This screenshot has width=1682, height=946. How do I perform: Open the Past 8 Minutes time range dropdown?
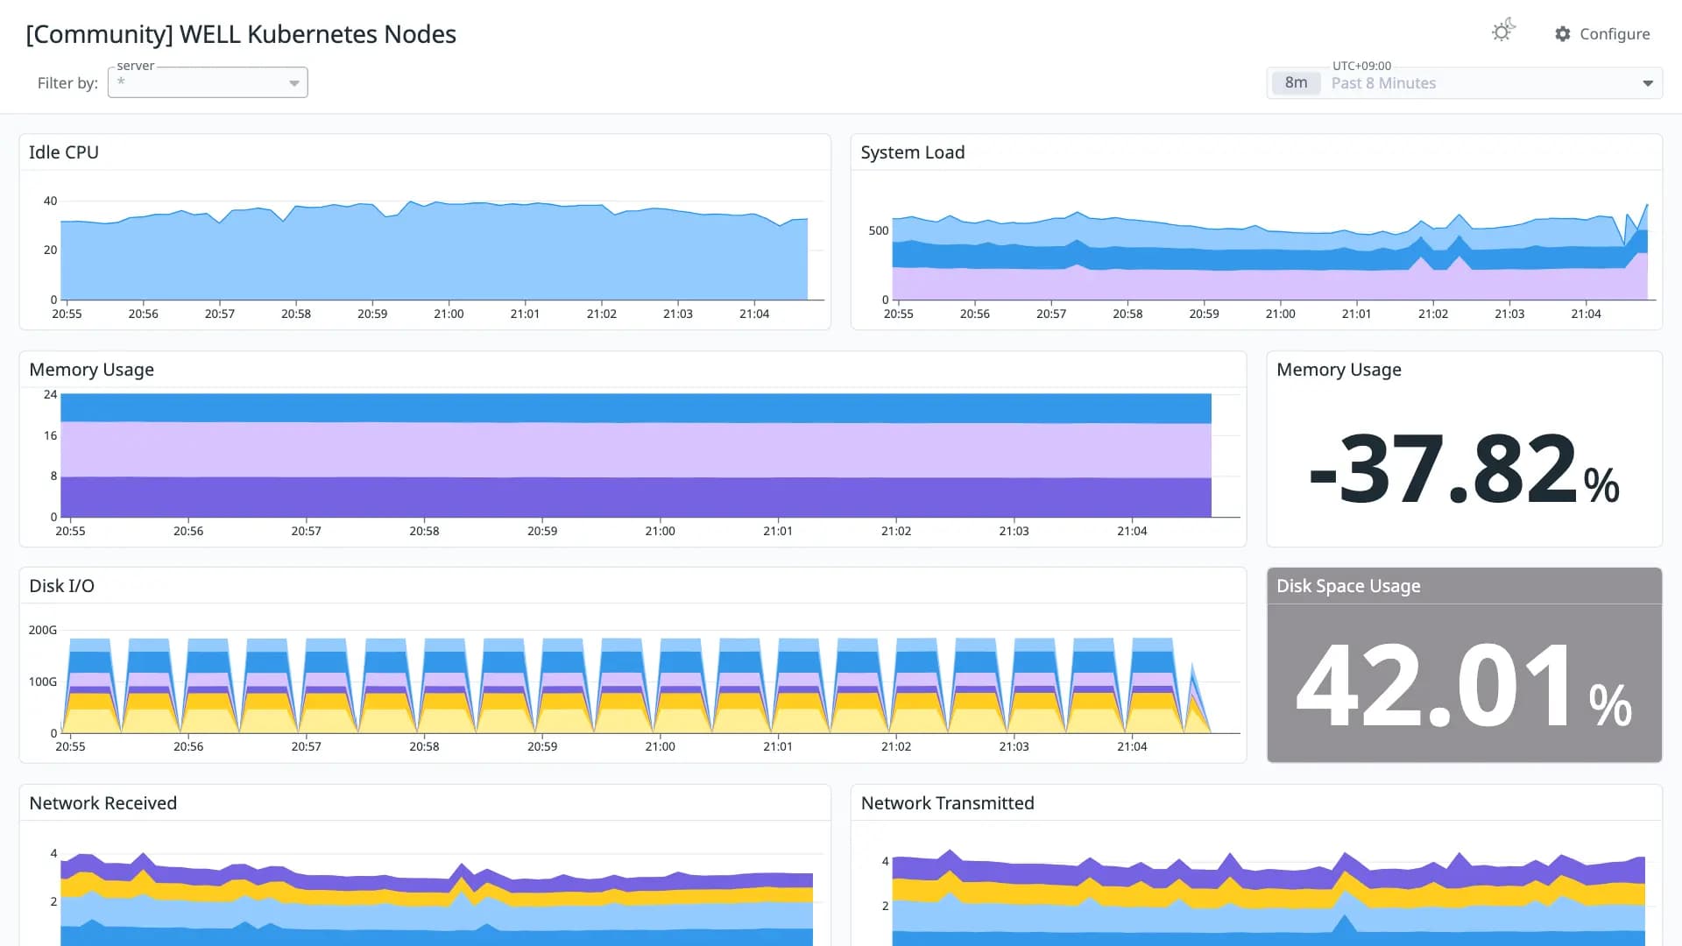1464,83
